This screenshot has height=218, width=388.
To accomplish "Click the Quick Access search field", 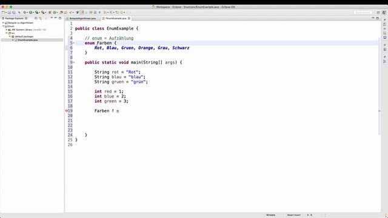I will 363,12.
